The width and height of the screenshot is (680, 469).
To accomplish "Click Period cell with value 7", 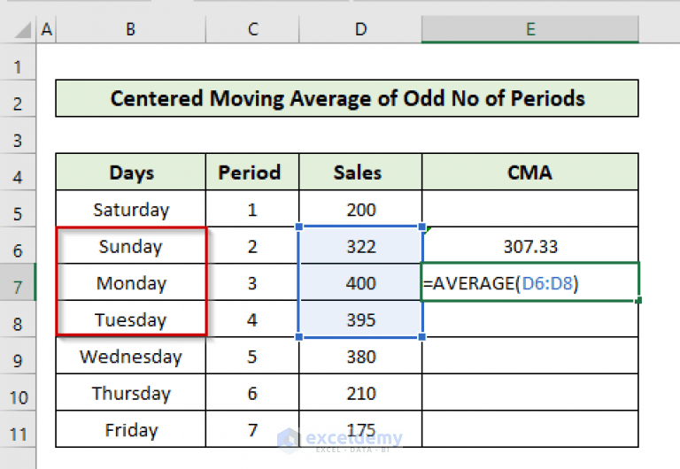I will point(252,429).
